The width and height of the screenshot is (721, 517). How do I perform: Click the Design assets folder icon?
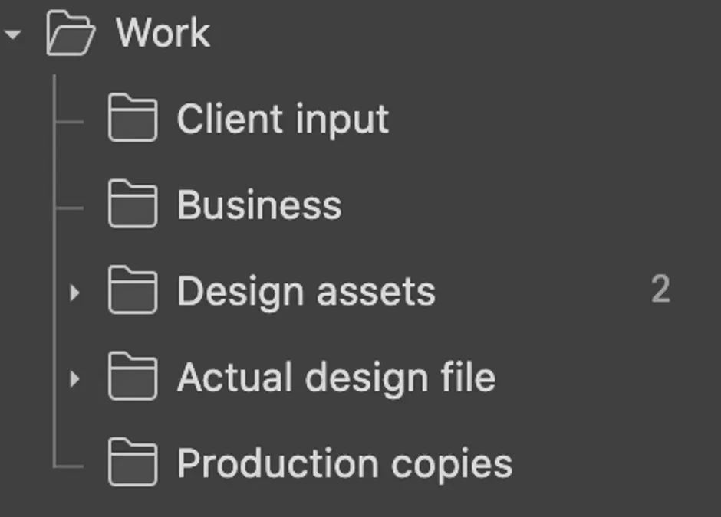click(x=133, y=290)
